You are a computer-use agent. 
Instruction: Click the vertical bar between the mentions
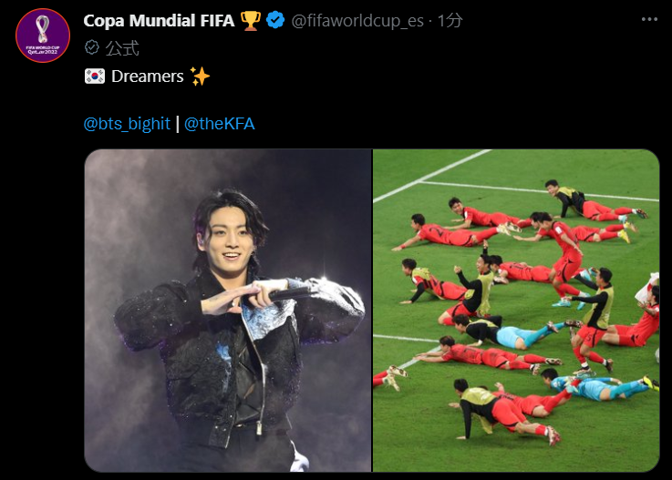pos(178,124)
